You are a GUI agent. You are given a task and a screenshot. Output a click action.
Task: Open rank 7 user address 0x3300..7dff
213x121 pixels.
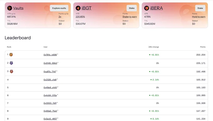click(50, 103)
